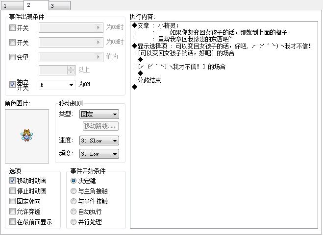Viewport: 323px width, 235px height.
Task: Open the 频度 3: Low dropdown
Action: (99, 154)
